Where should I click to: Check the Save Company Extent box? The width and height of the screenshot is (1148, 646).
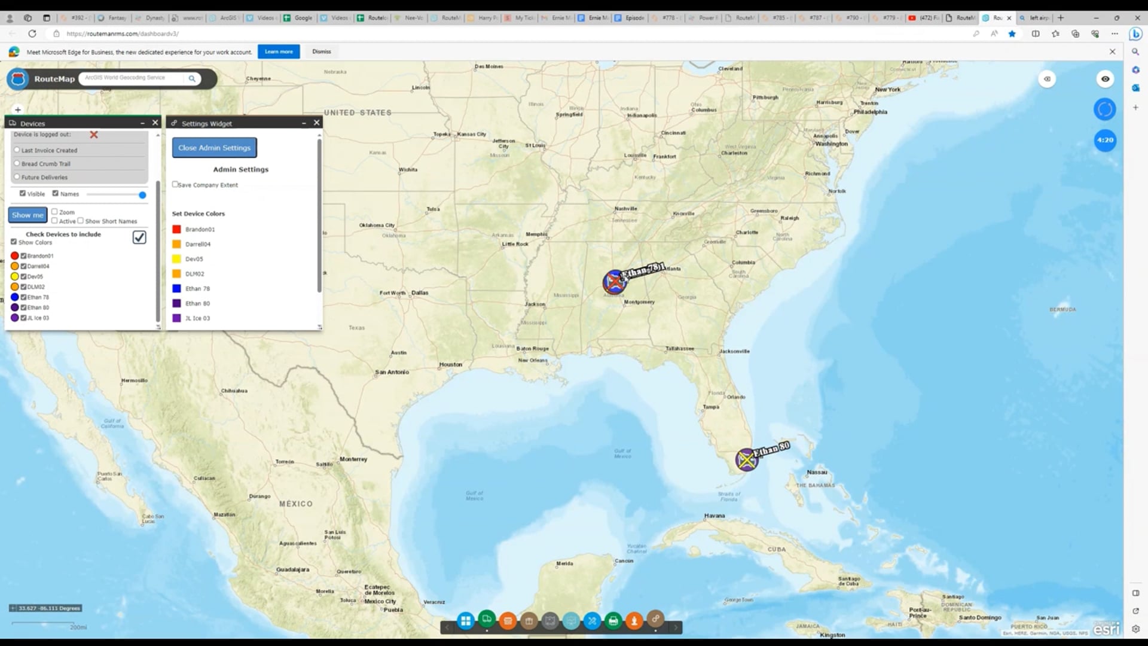175,184
